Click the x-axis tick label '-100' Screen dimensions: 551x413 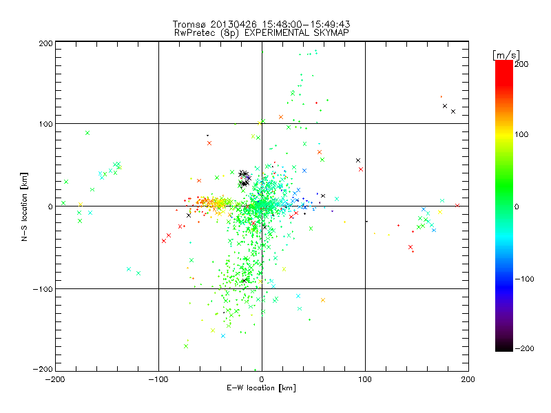click(x=158, y=379)
